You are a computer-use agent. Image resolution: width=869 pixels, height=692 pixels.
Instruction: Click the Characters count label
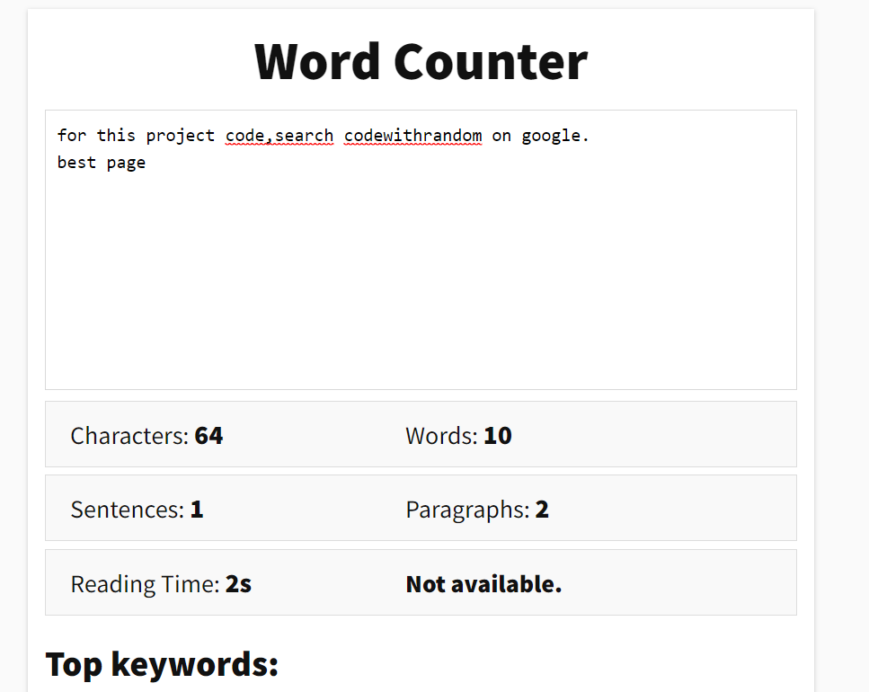pyautogui.click(x=129, y=436)
